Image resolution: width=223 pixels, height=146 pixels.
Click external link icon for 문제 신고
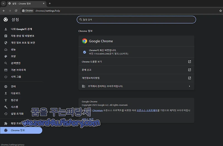click(x=190, y=70)
